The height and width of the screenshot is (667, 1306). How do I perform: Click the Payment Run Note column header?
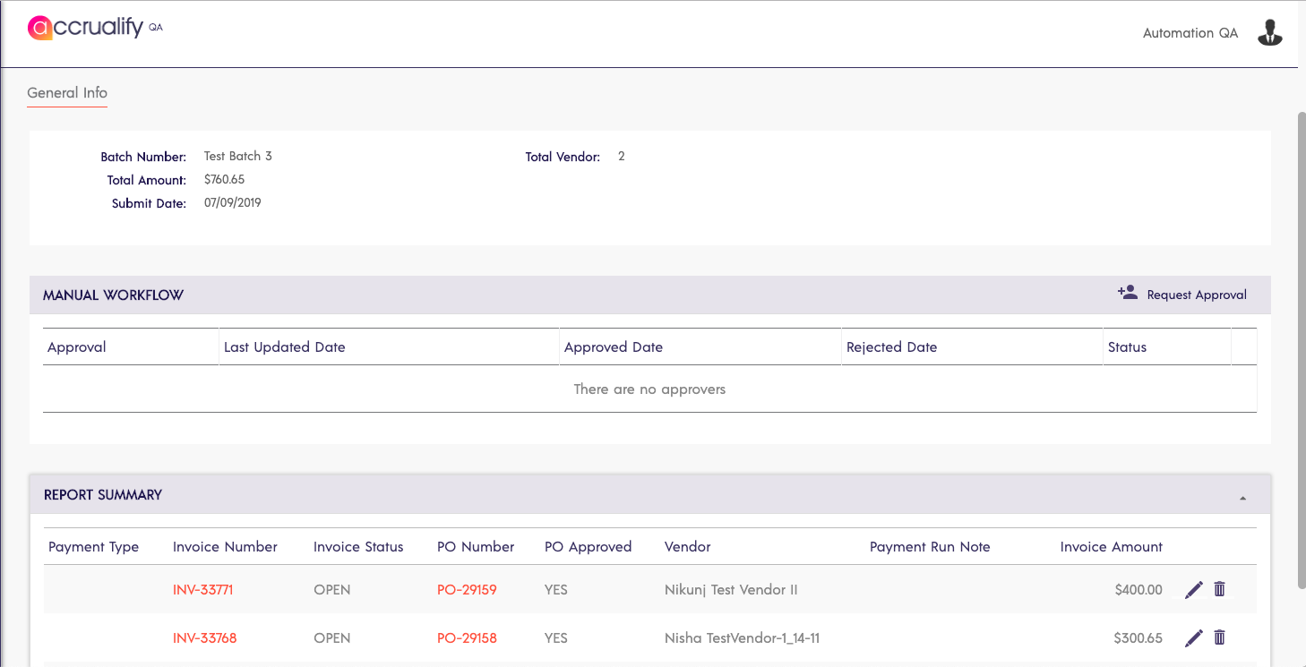click(930, 547)
